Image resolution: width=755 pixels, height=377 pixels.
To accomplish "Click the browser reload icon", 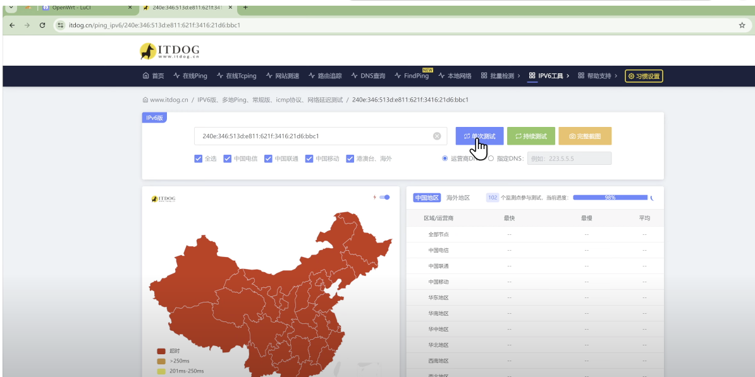I will [42, 25].
